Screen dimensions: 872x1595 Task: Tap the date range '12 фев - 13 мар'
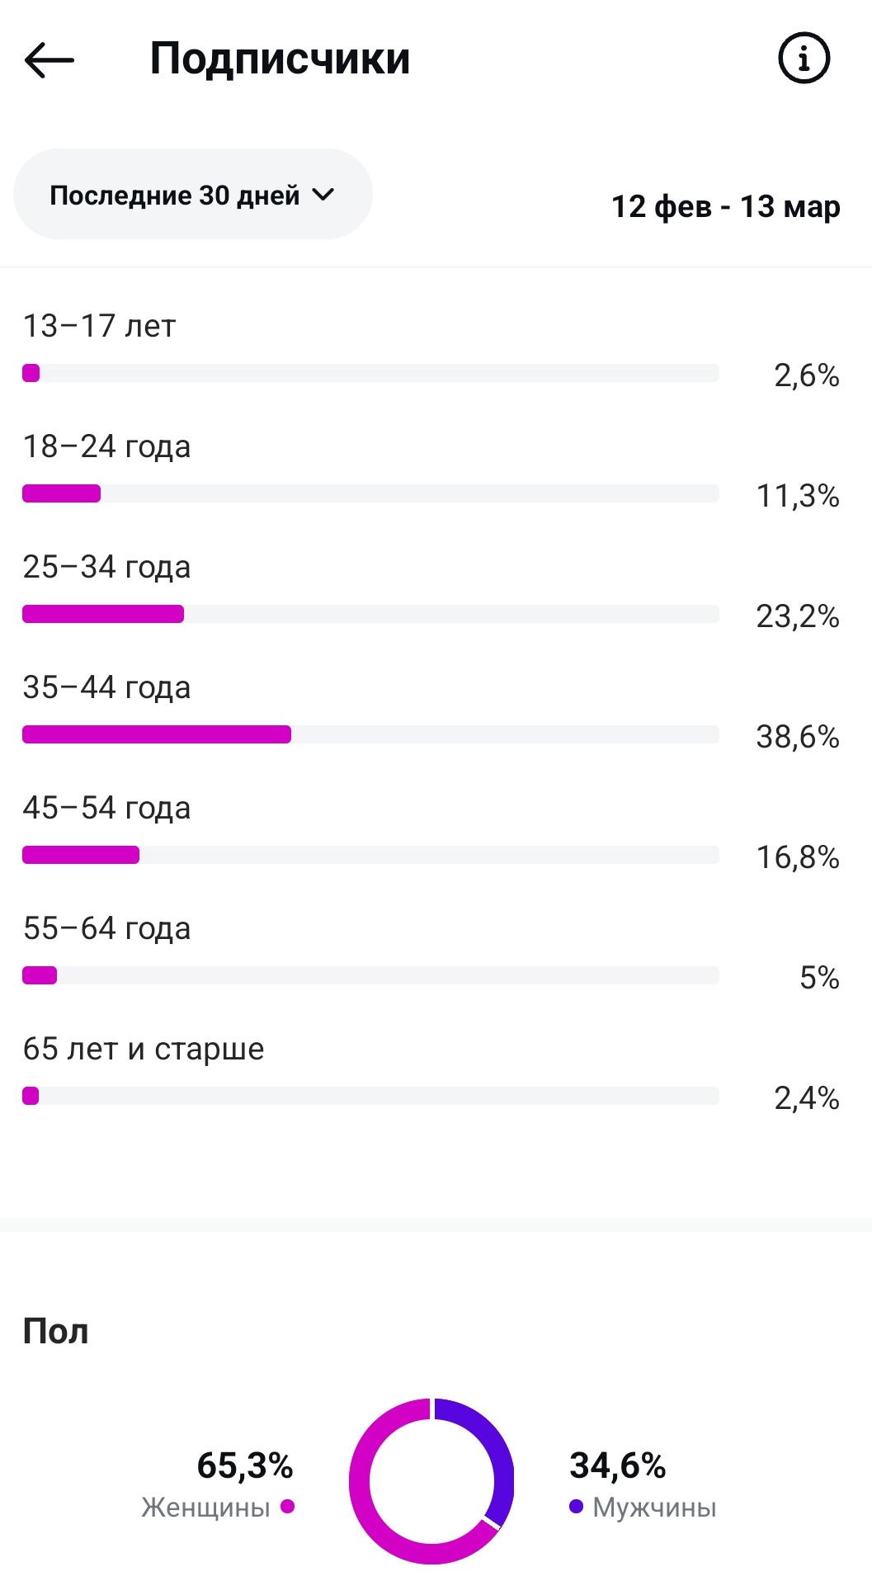(x=725, y=206)
